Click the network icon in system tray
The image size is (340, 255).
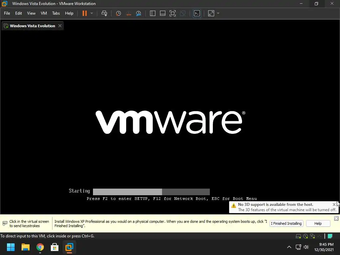click(x=298, y=247)
